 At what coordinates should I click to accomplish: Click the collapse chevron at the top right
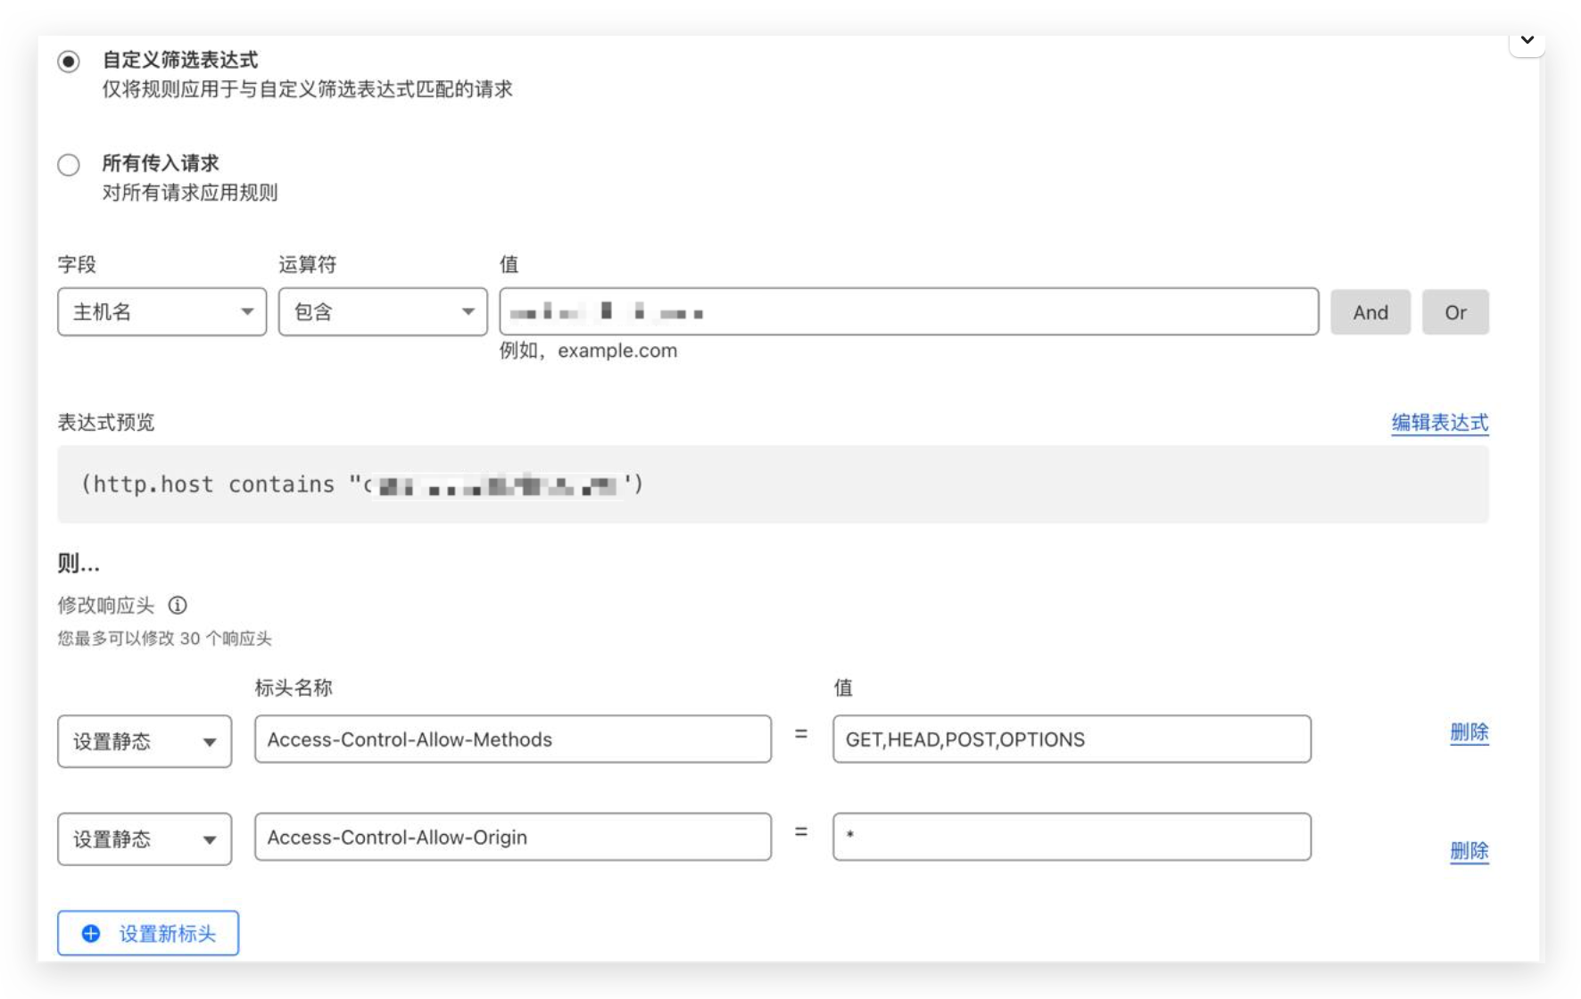click(x=1527, y=40)
